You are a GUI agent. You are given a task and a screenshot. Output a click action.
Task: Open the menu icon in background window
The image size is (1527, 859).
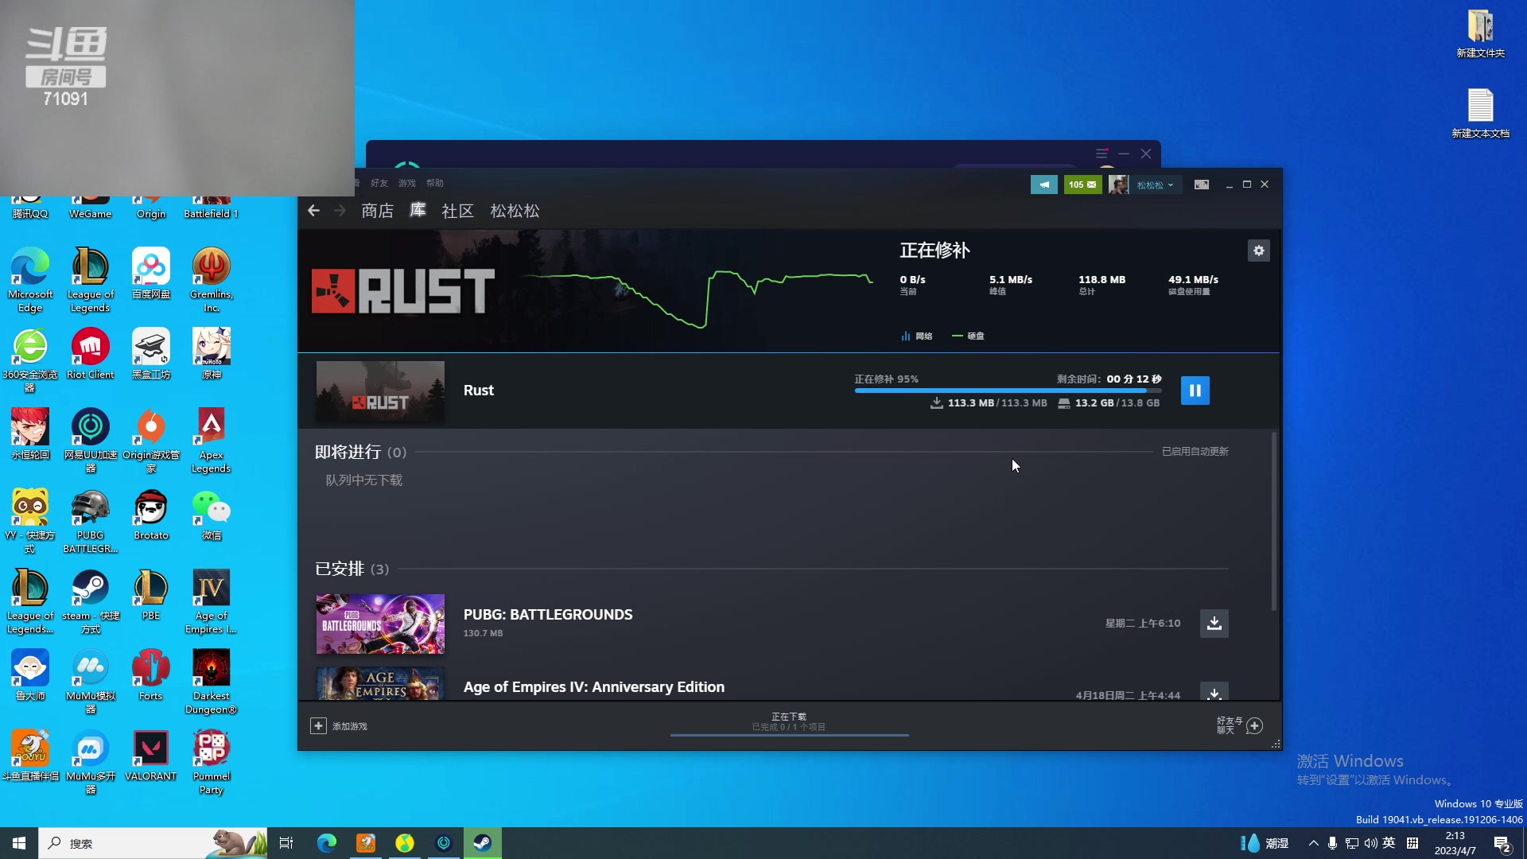(1102, 154)
